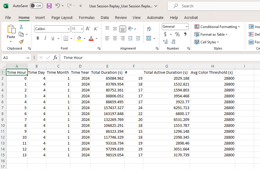
Task: Toggle italic formatting
Action: (45, 38)
